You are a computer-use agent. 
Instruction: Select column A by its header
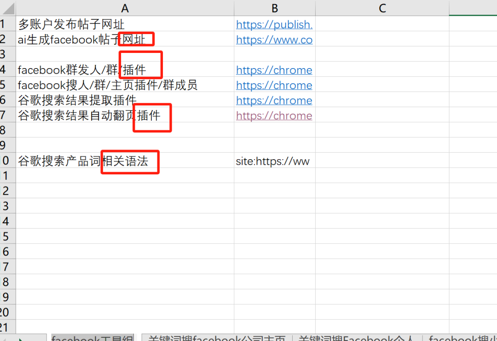coord(125,8)
